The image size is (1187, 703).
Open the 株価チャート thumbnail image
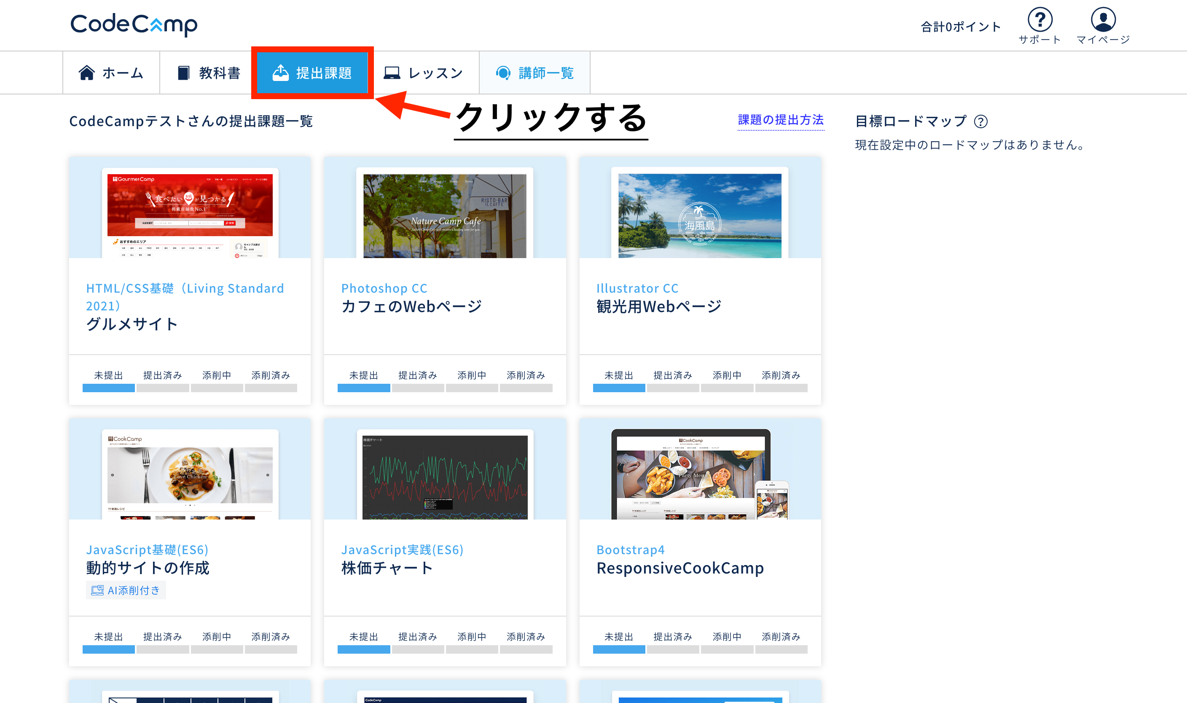pos(445,476)
